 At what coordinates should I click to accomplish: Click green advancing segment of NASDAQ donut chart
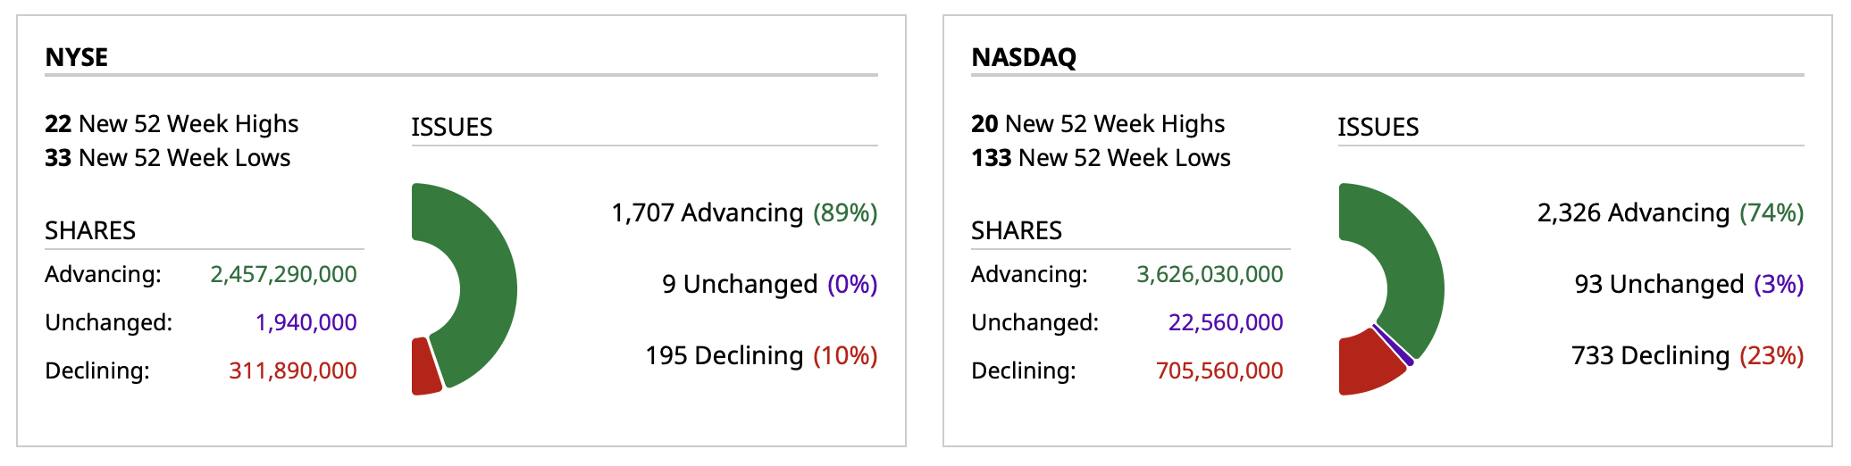1411,268
